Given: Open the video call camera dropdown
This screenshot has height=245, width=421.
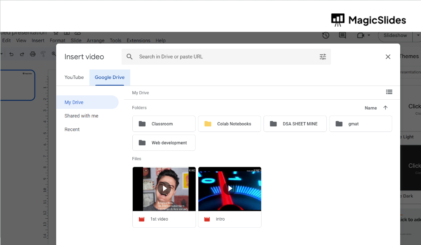Looking at the screenshot, I should coord(363,36).
